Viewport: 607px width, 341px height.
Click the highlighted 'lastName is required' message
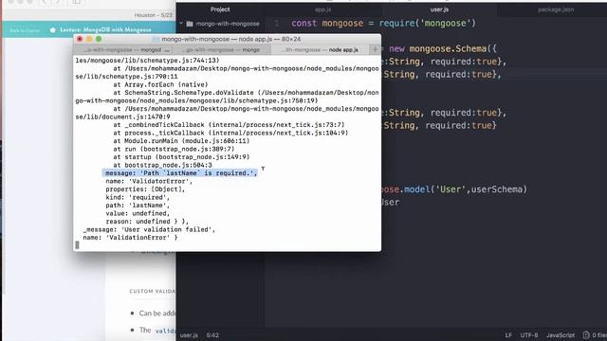[x=181, y=172]
